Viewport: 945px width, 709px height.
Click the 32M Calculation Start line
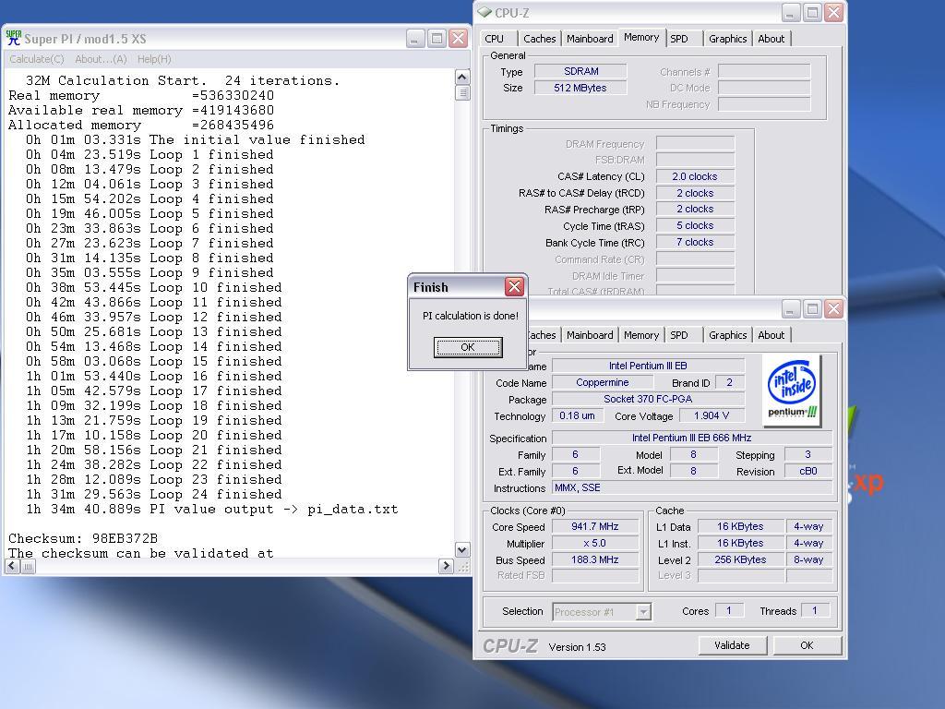(183, 81)
